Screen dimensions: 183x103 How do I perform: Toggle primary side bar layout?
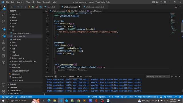[154, 2]
